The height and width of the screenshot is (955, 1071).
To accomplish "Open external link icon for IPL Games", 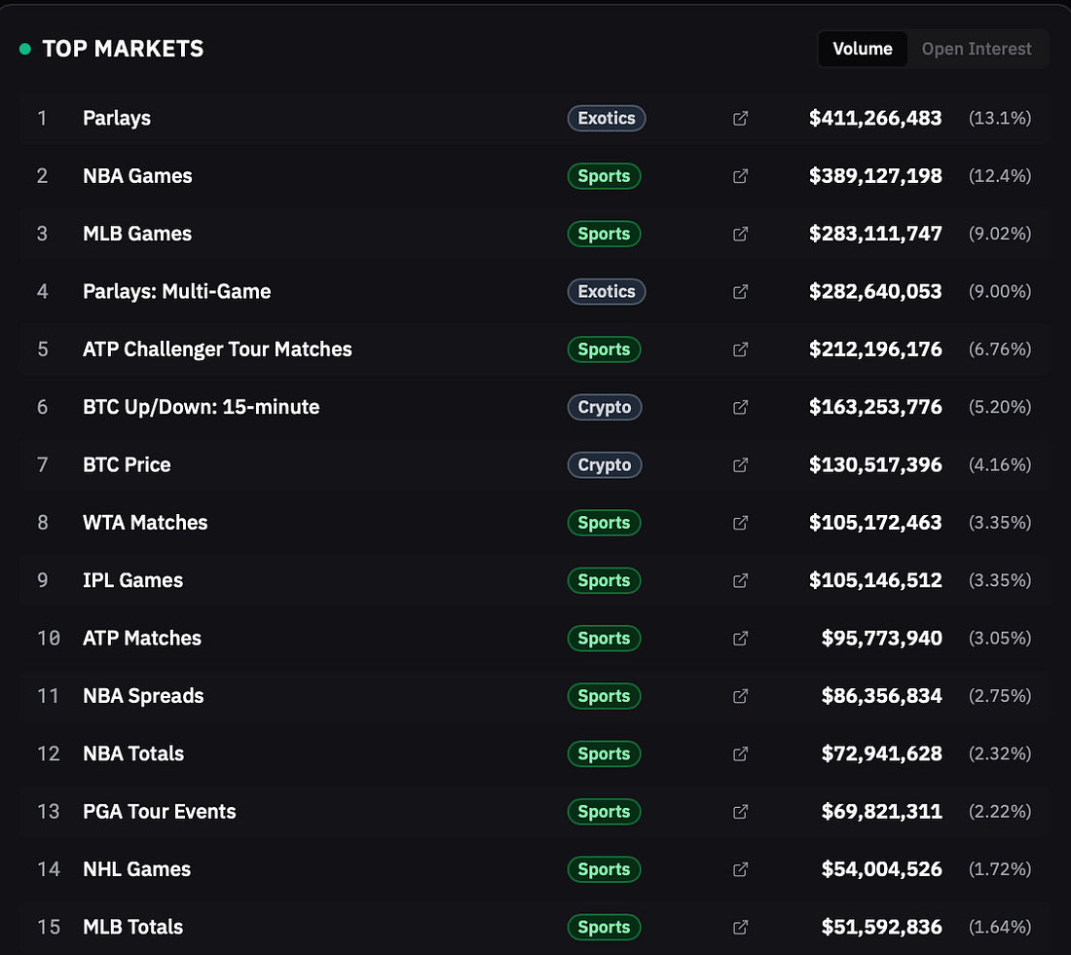I will click(740, 580).
